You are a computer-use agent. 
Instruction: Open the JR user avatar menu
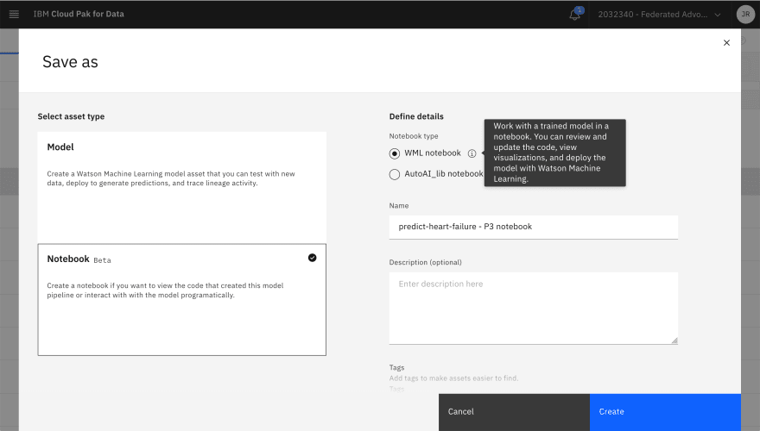[745, 14]
